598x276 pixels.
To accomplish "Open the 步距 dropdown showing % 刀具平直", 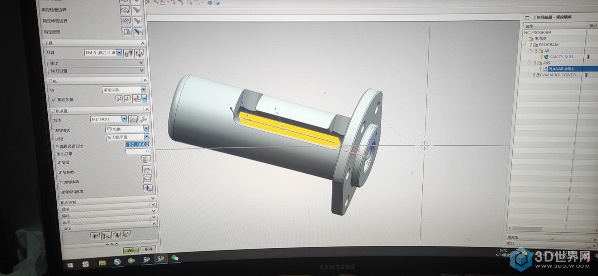I will point(127,137).
